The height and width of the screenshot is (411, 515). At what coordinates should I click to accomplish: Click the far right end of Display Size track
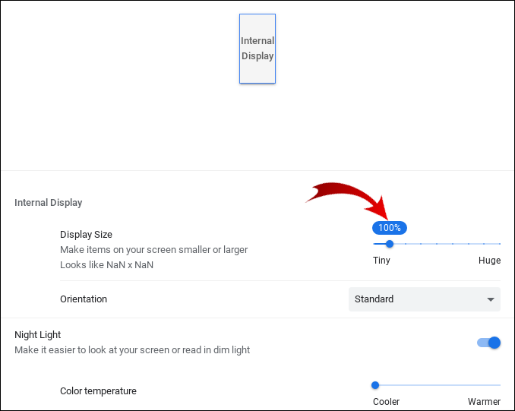(499, 244)
